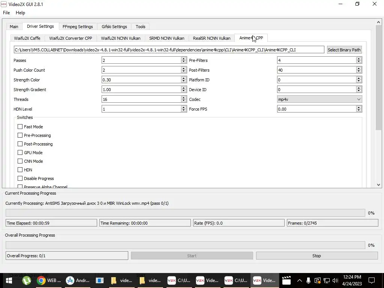Switch to the Main tab
Viewport: 384px width, 288px height.
pyautogui.click(x=14, y=27)
